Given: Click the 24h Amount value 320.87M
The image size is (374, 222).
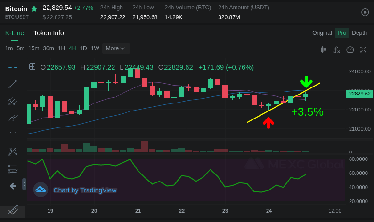Looking at the screenshot, I should [x=229, y=17].
